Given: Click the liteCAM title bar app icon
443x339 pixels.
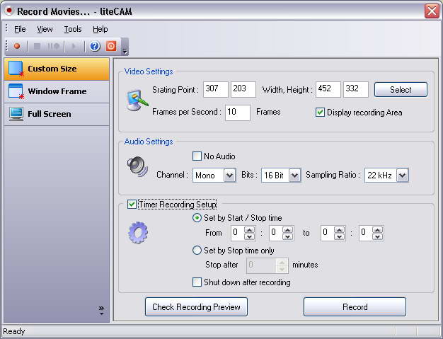Looking at the screenshot, I should pyautogui.click(x=9, y=11).
